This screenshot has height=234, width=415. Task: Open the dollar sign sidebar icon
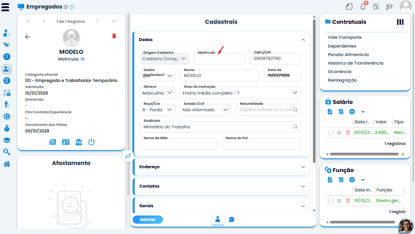point(7,80)
